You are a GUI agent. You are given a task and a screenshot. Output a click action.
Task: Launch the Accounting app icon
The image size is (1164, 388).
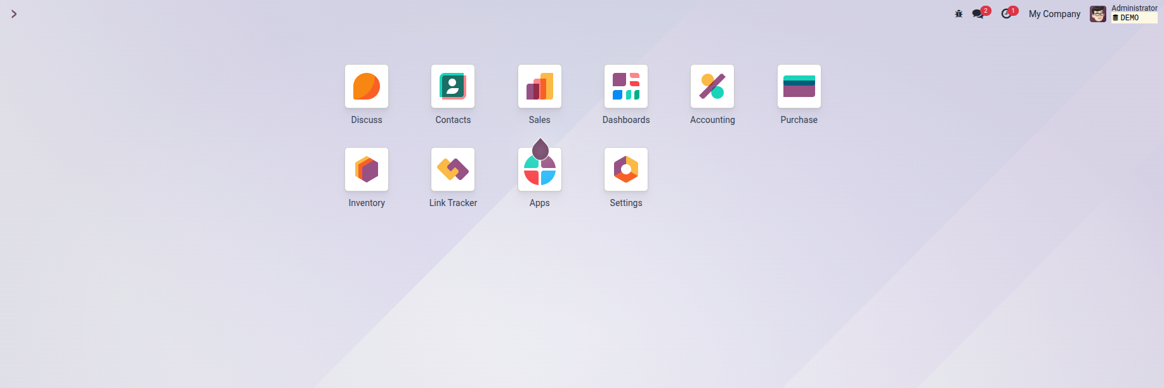712,86
